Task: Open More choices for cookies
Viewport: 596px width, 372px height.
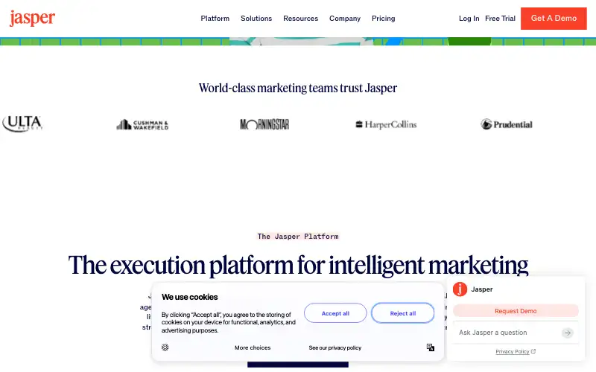Action: (x=253, y=347)
